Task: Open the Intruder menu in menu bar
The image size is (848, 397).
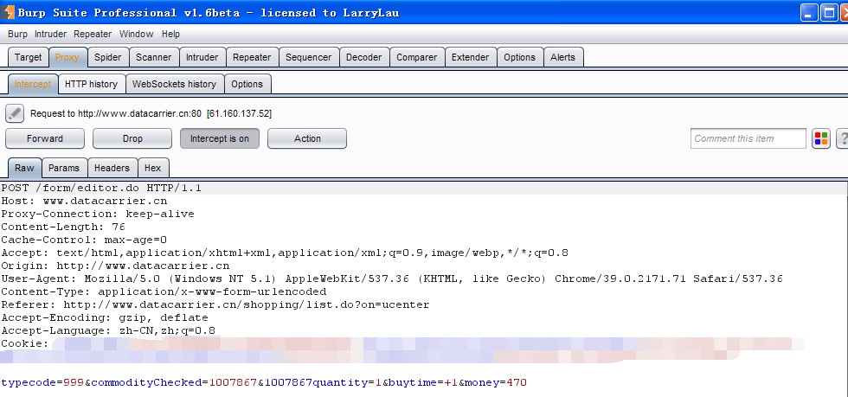Action: pos(50,34)
